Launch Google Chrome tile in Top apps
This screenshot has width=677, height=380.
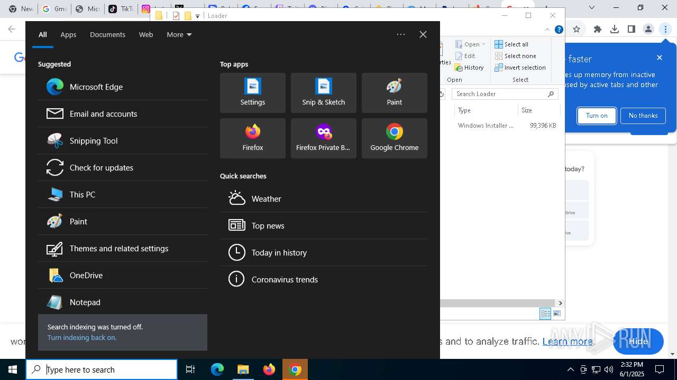(395, 138)
